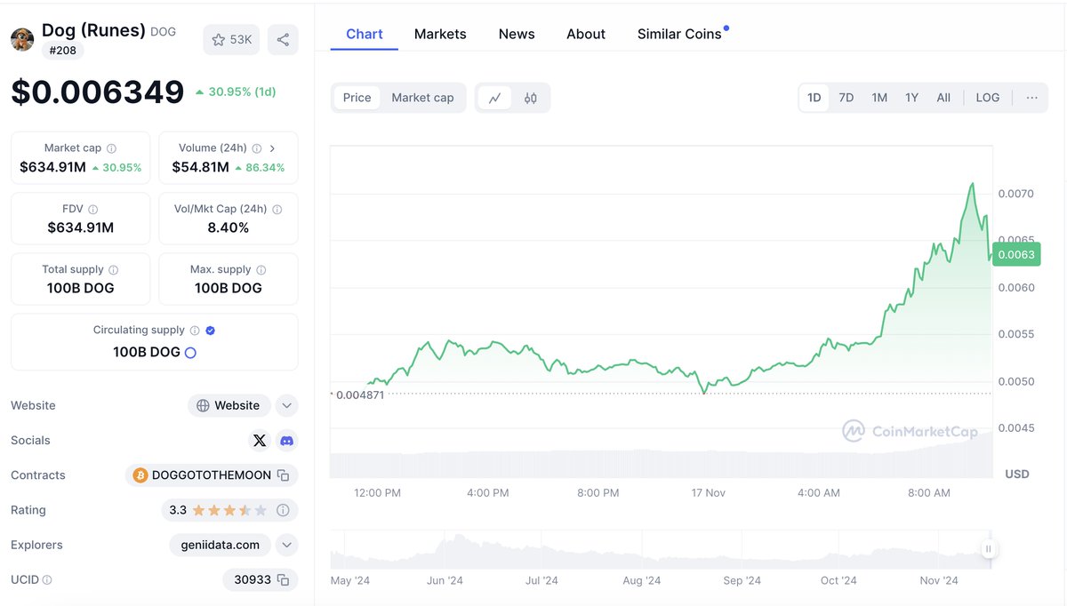Viewport: 1067px width, 606px height.
Task: Click the 0.004871 baseline price label
Action: coord(359,395)
